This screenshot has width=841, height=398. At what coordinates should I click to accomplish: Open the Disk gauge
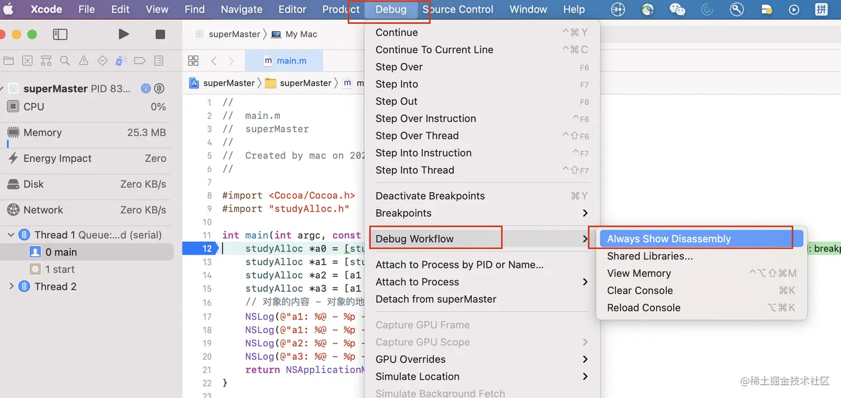pos(86,184)
